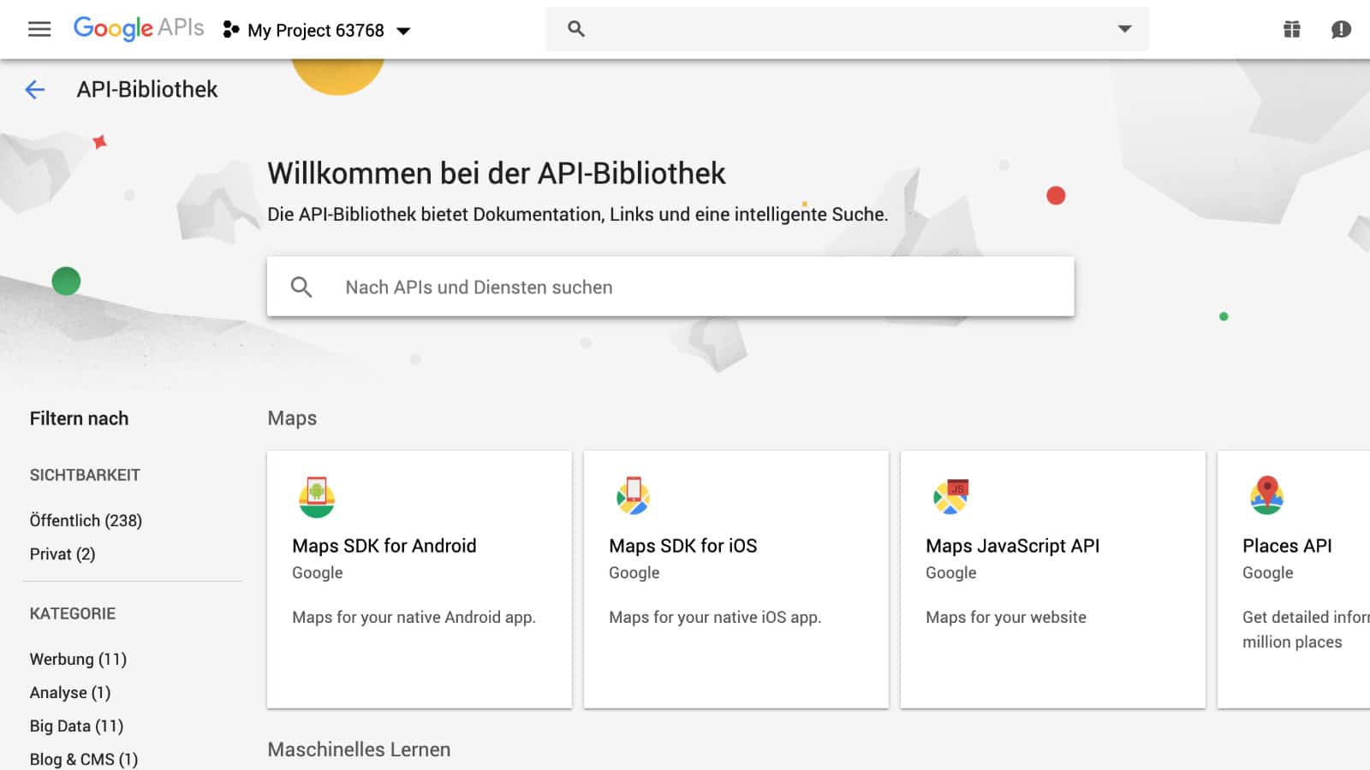Click the KATEGORIE filter heading
Screen dimensions: 1370x770
pos(73,613)
